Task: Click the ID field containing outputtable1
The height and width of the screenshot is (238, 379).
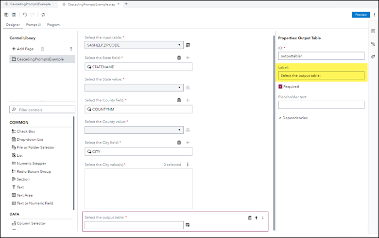Action: click(321, 55)
